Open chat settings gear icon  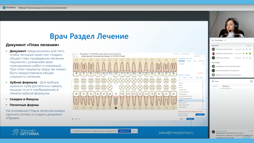pyautogui.click(x=251, y=81)
